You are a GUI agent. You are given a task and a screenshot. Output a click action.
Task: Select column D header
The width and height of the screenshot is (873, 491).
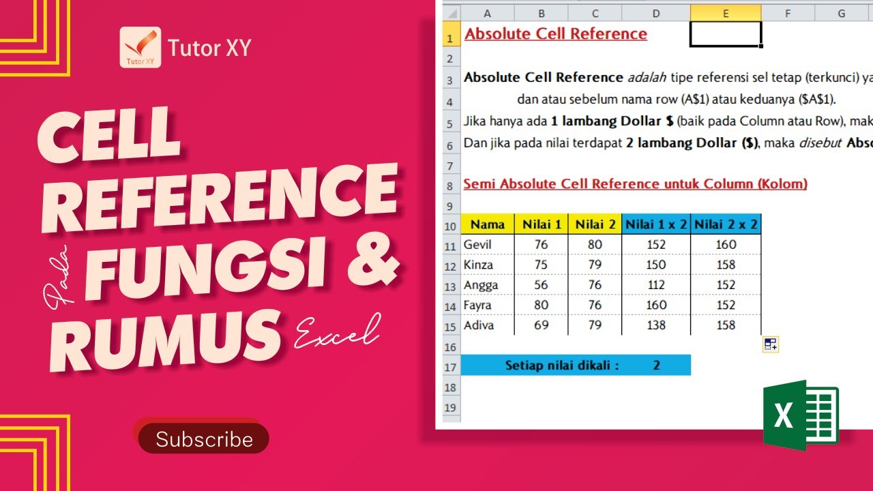(656, 13)
